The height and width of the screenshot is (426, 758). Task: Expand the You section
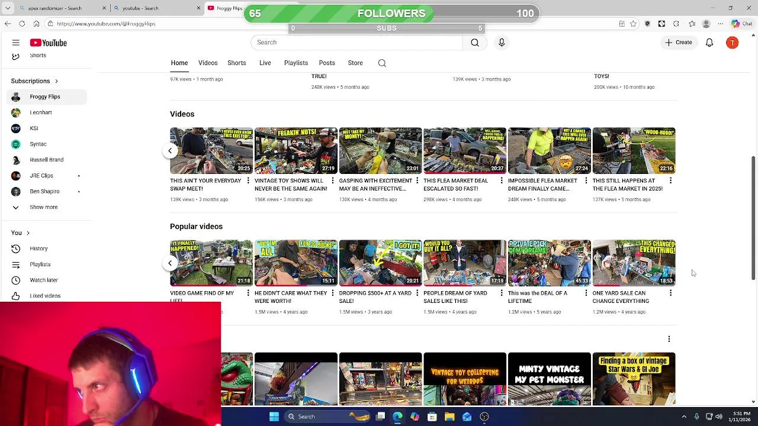pos(20,233)
